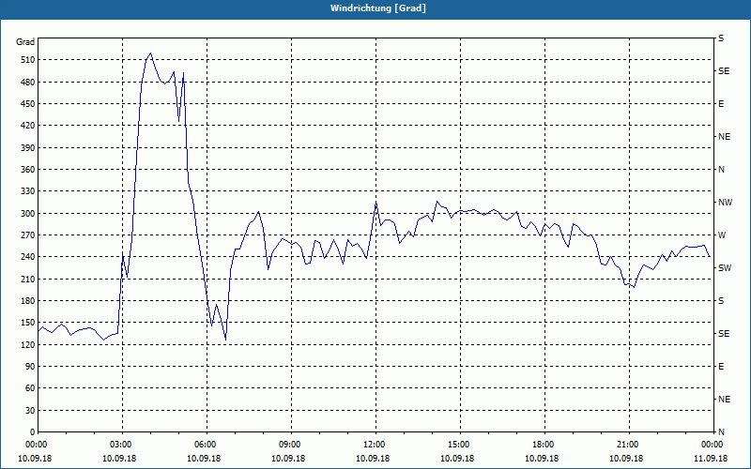Click the 10.09.18 date under 12:00

(x=373, y=459)
